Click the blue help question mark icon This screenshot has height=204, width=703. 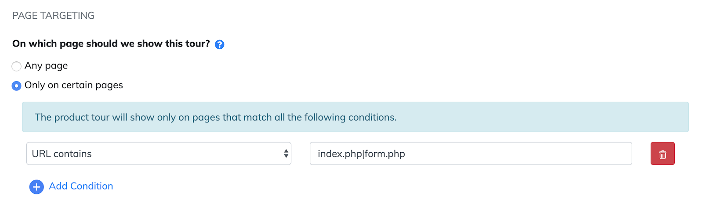pos(220,44)
